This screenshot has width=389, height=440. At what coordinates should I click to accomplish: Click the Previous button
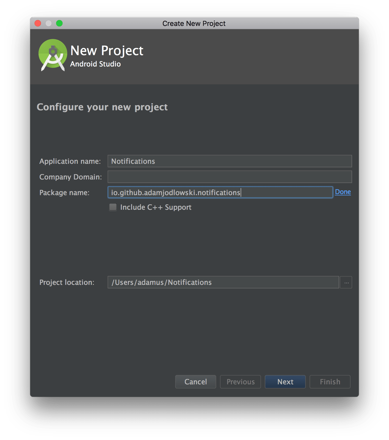pos(240,382)
